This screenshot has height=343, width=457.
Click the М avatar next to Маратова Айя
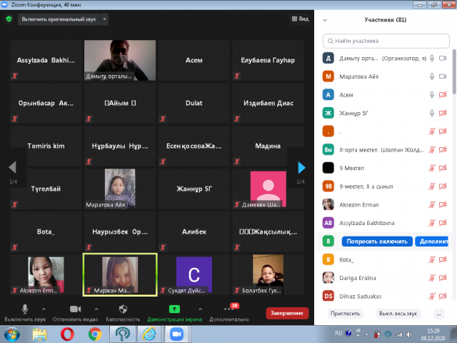click(x=328, y=76)
